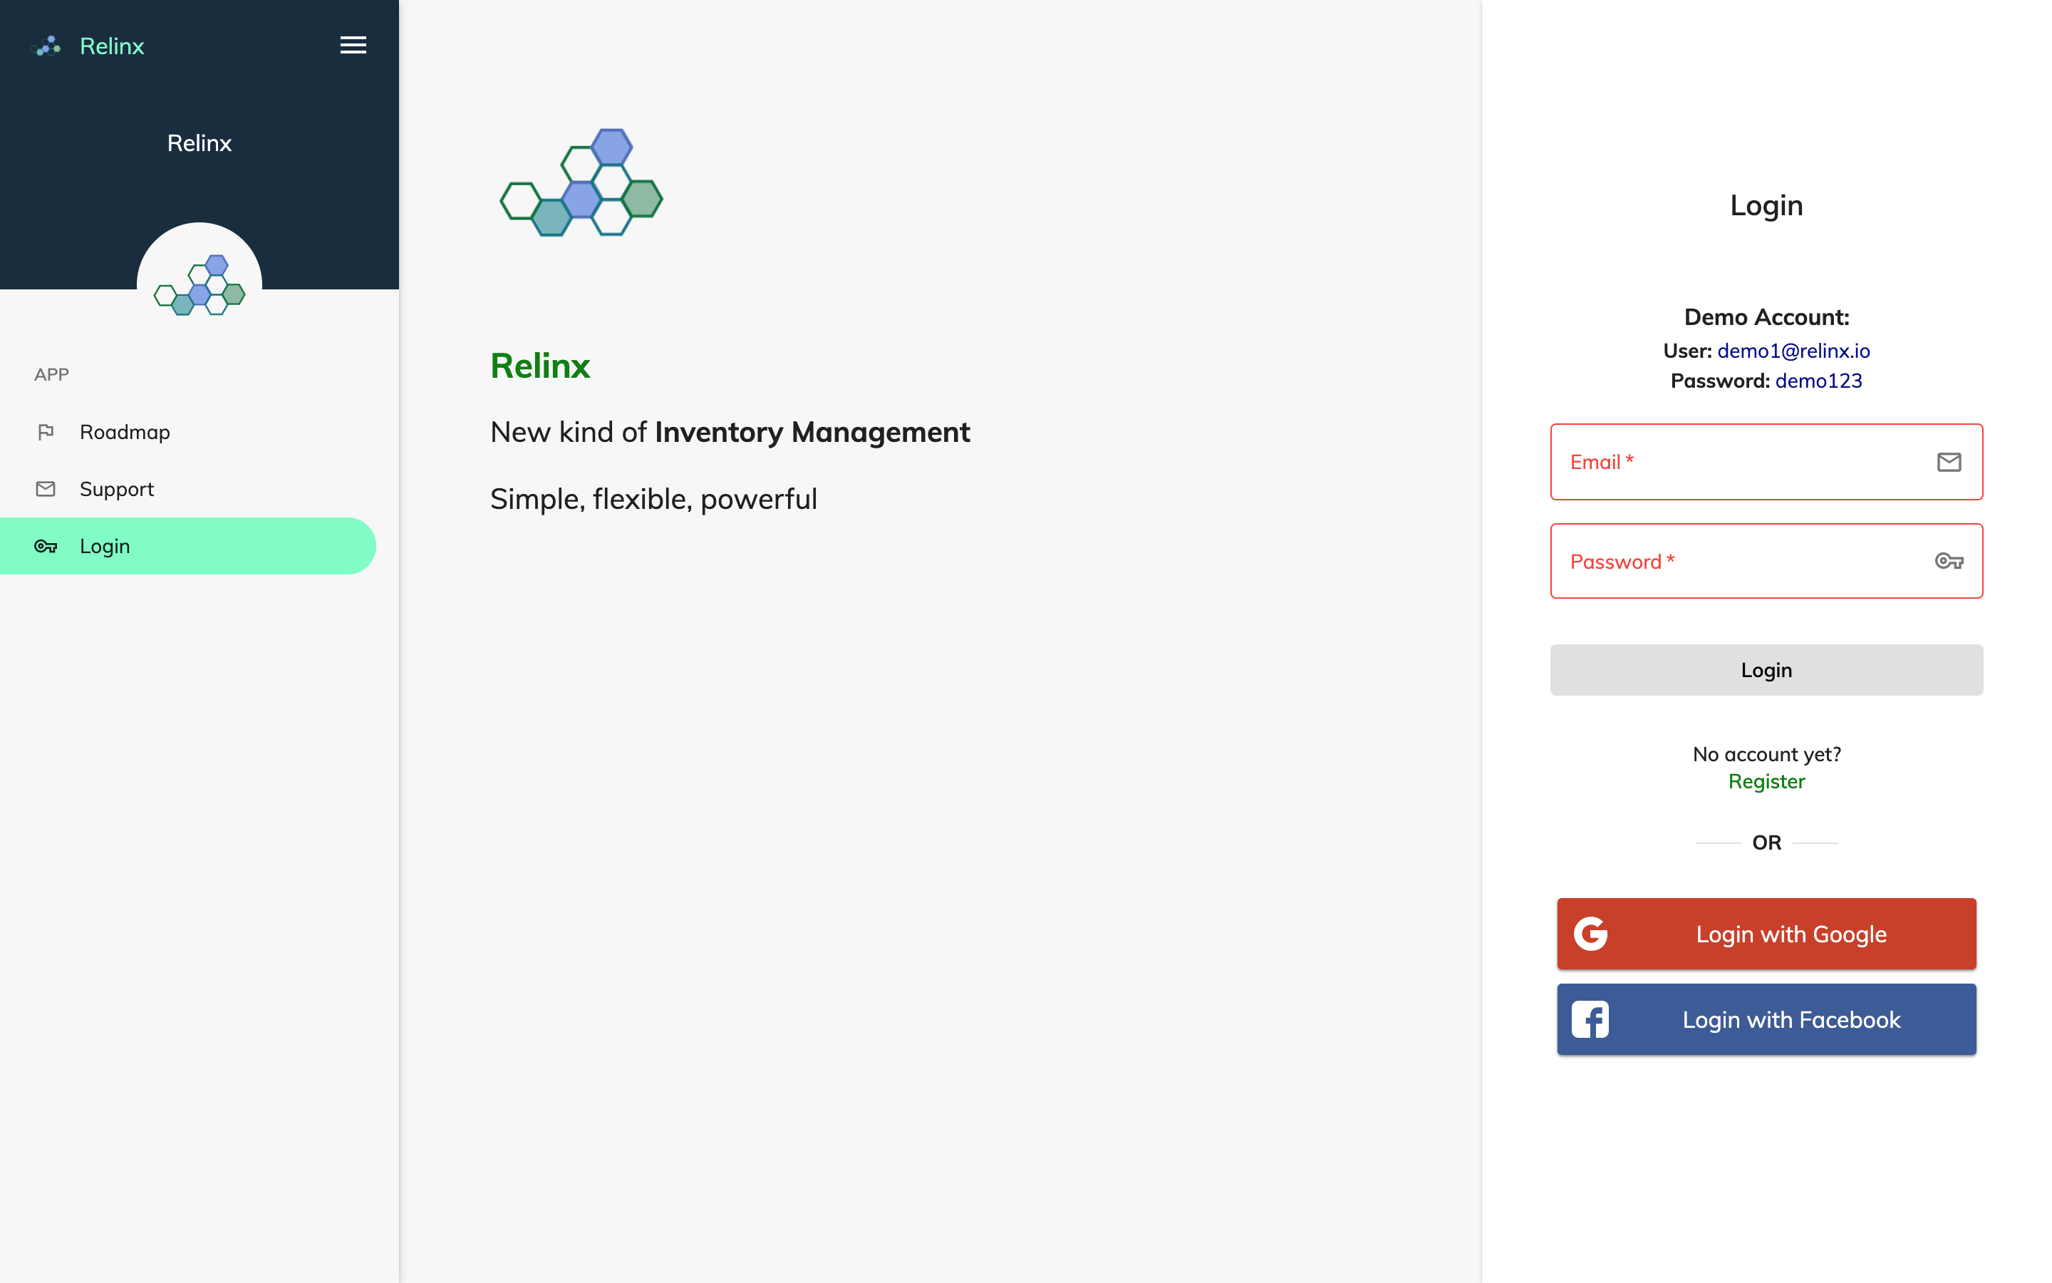
Task: Sign in with Login with Google
Action: pyautogui.click(x=1766, y=934)
